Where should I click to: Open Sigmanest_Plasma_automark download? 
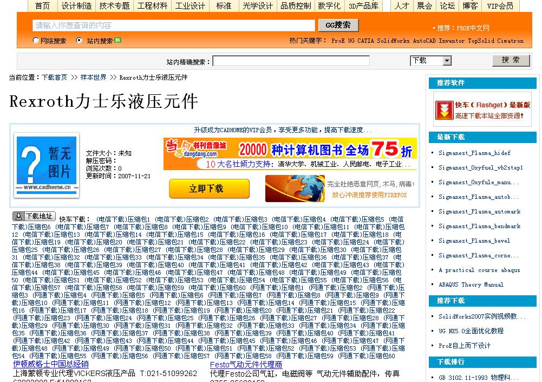[x=479, y=211]
